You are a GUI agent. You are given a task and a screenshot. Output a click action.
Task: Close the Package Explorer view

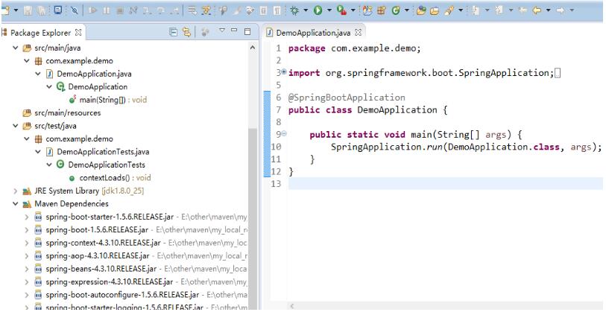(x=78, y=33)
